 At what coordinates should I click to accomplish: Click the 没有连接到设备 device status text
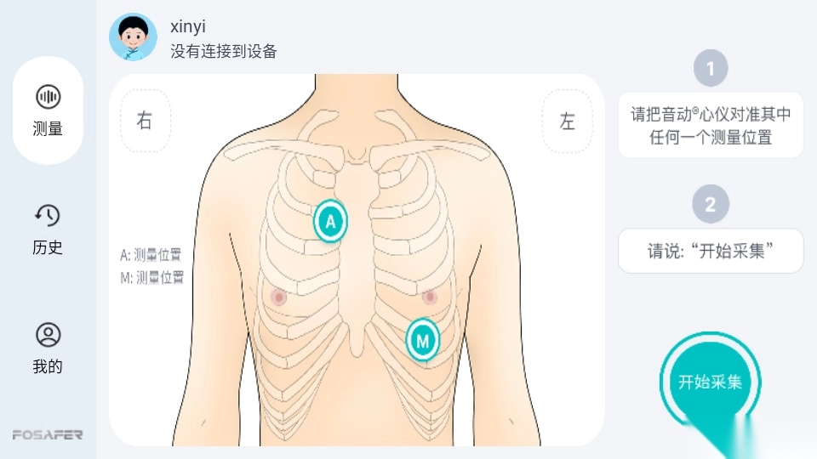(x=224, y=51)
